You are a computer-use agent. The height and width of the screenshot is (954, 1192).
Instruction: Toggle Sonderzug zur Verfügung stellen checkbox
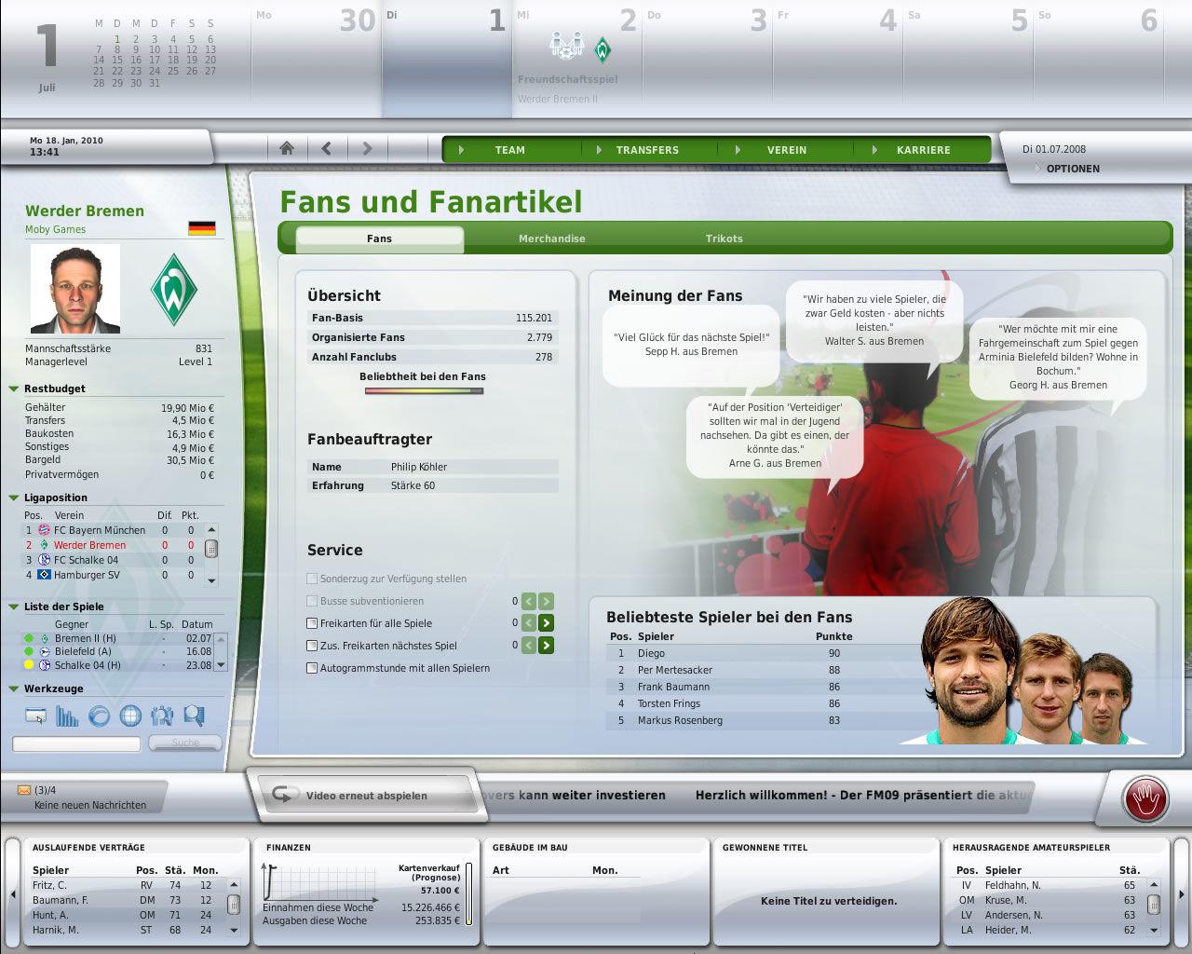pos(312,579)
